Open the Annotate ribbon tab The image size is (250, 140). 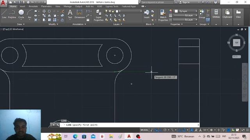coord(33,6)
